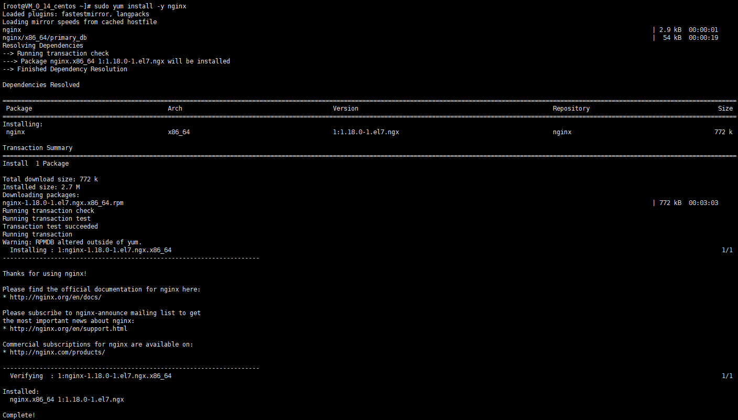Click the 'Transaction test succeeded' line

50,227
